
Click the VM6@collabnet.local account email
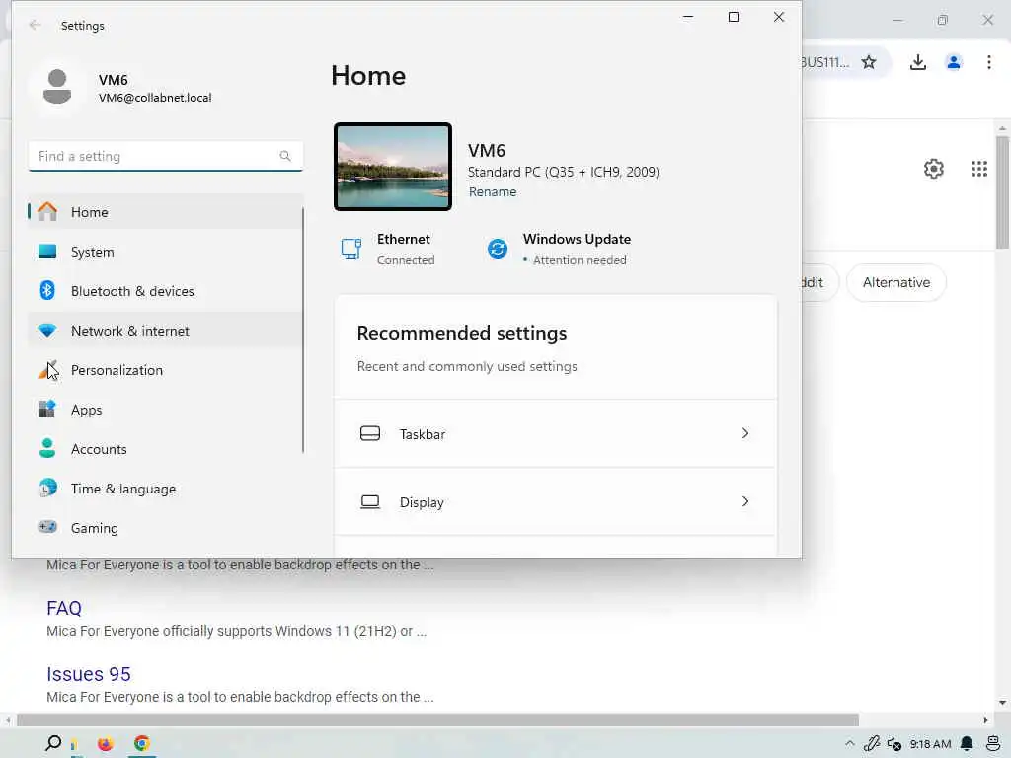tap(155, 98)
